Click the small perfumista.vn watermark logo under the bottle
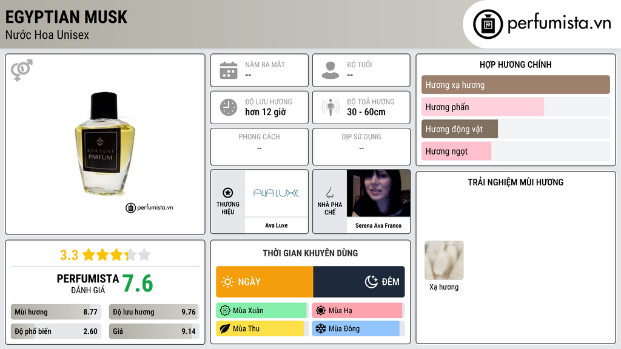The width and height of the screenshot is (621, 349). click(149, 207)
